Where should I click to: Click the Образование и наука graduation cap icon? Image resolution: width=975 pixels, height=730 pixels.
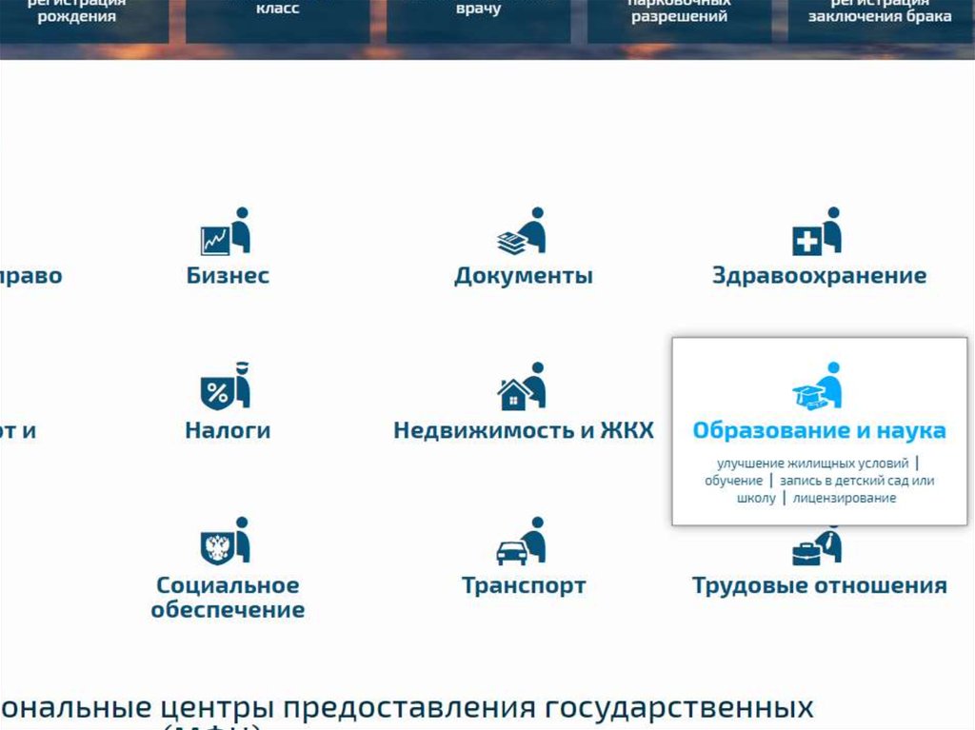817,386
